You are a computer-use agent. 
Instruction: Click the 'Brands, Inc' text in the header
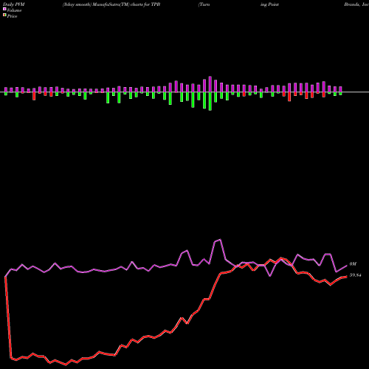point(356,4)
